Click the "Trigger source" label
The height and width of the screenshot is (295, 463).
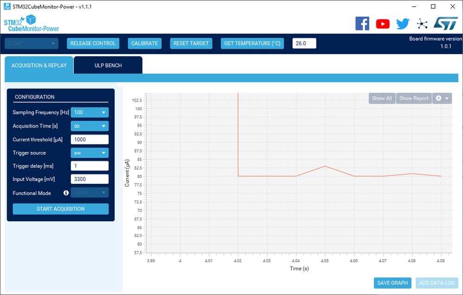(x=29, y=153)
